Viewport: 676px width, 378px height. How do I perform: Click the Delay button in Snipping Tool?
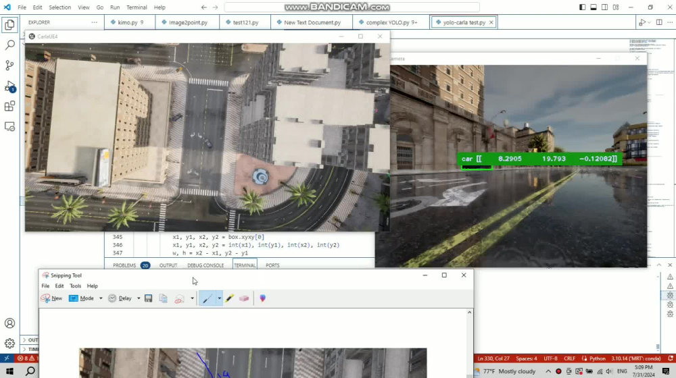(120, 298)
